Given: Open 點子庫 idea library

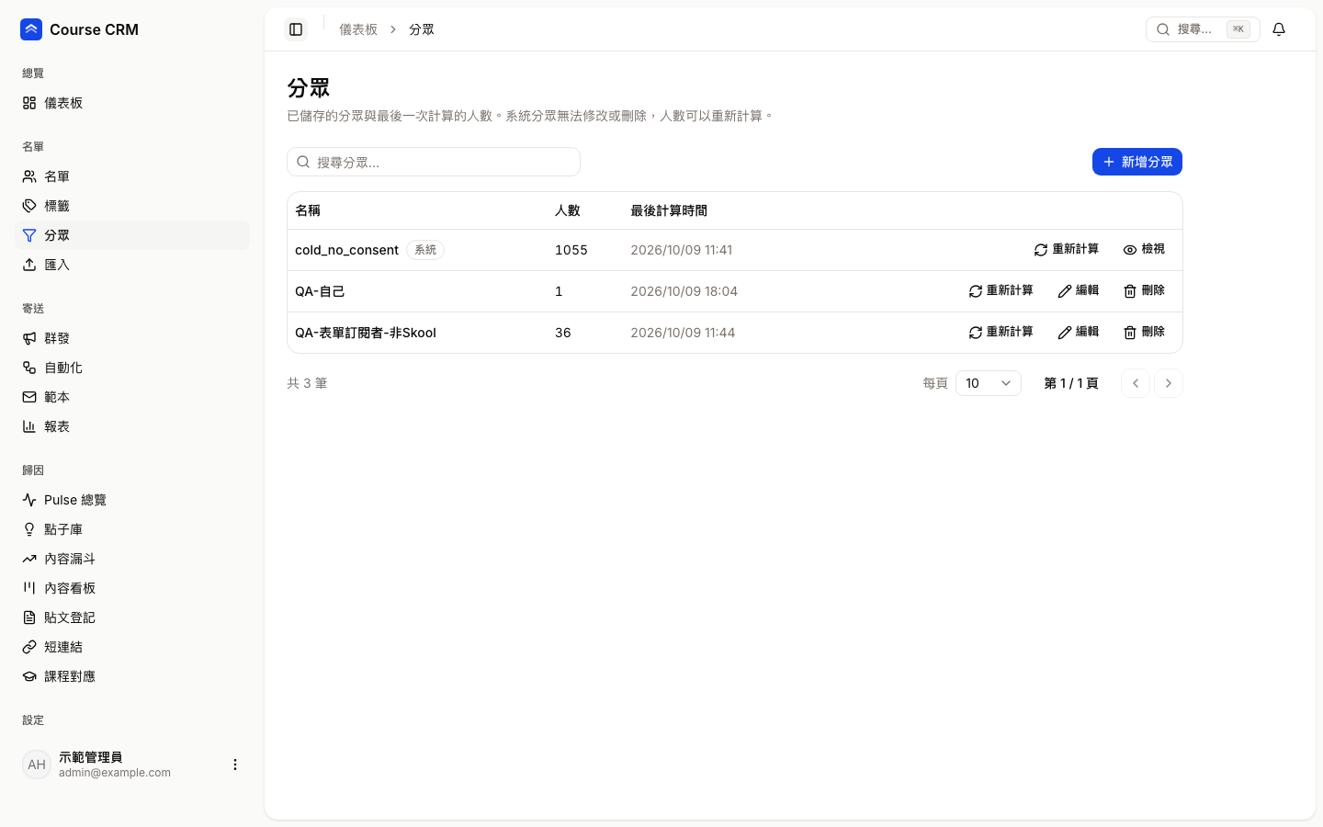Looking at the screenshot, I should [x=132, y=529].
